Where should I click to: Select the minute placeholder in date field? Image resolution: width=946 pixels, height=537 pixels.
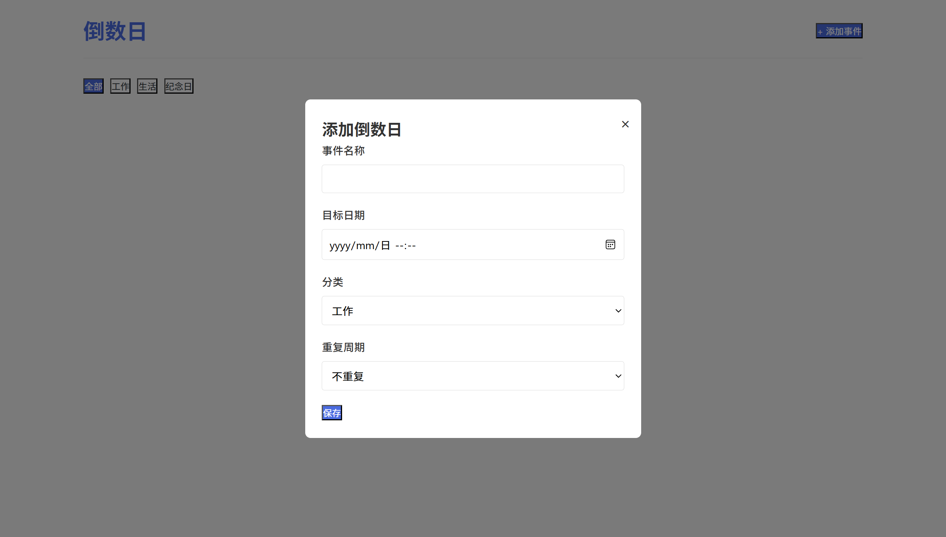pos(412,246)
